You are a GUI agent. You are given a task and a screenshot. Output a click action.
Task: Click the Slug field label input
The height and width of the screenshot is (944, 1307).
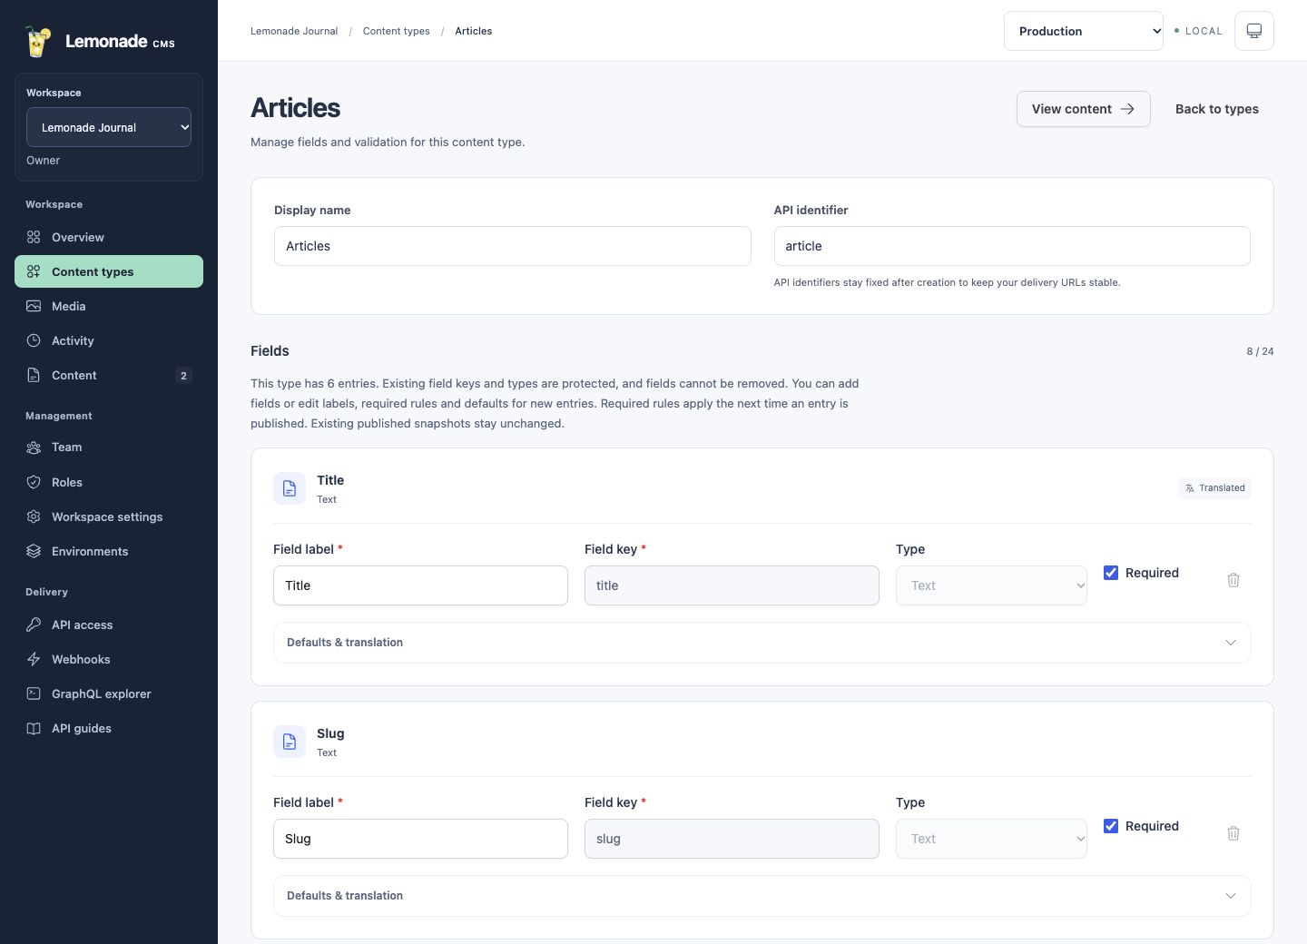[420, 839]
